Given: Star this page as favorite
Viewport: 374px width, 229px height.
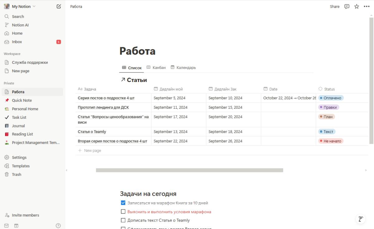Looking at the screenshot, I should pyautogui.click(x=357, y=7).
